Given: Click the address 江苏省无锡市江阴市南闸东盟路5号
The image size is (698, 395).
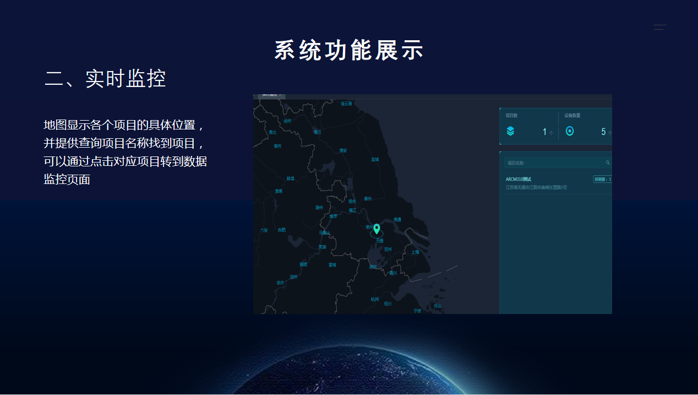Looking at the screenshot, I should pyautogui.click(x=536, y=187).
